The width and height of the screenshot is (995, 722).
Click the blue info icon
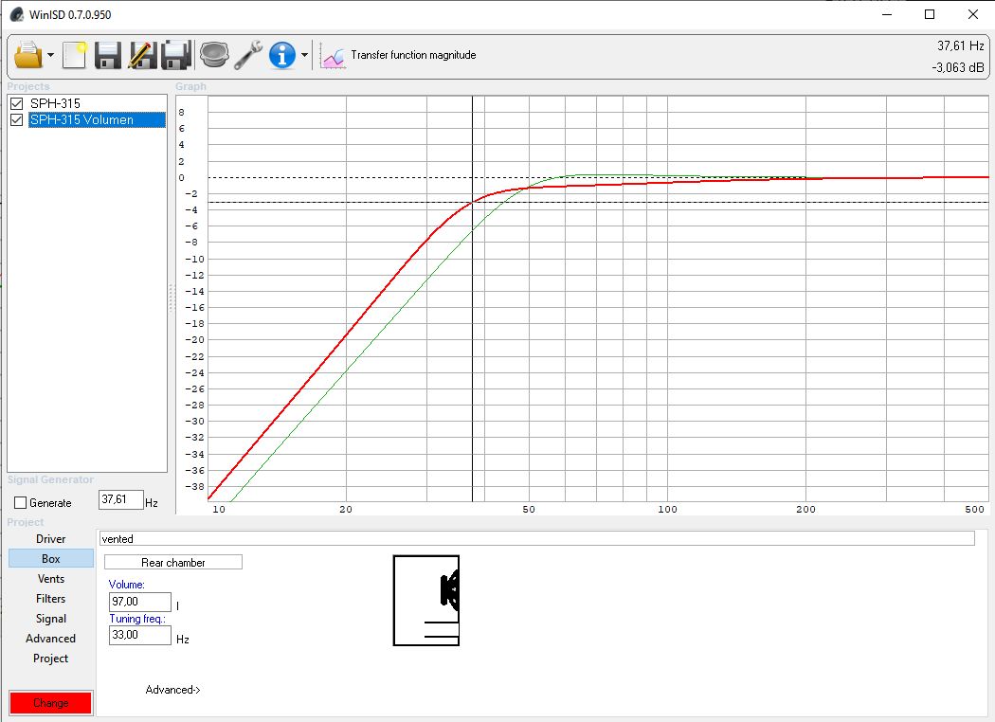(x=282, y=55)
